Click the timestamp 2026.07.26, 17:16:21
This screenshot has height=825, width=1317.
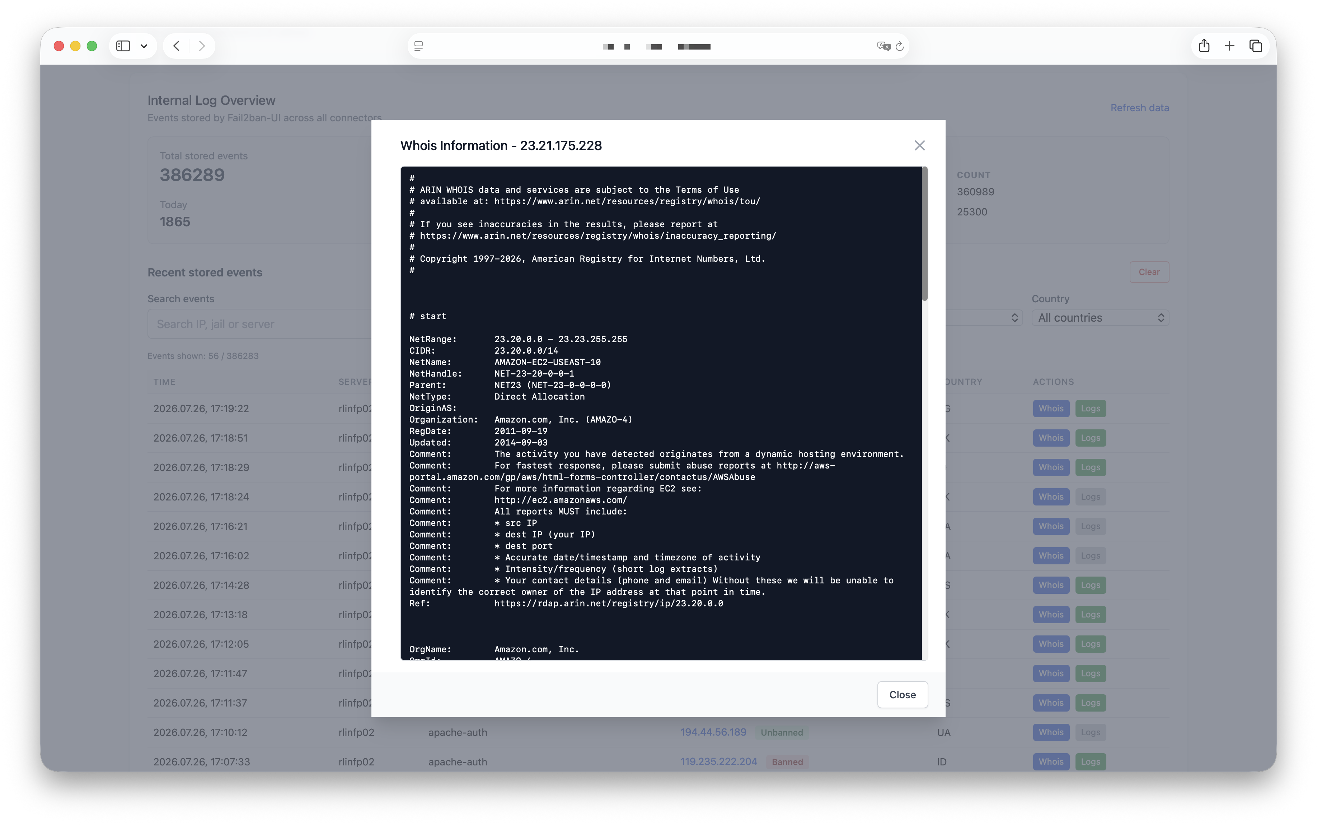click(x=200, y=526)
